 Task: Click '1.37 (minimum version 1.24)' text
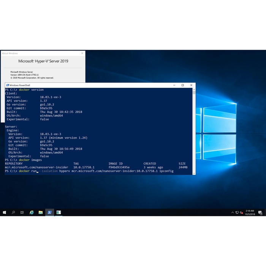click(x=63, y=138)
